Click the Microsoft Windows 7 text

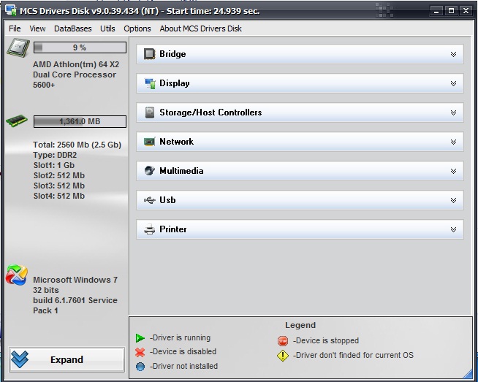pos(75,280)
